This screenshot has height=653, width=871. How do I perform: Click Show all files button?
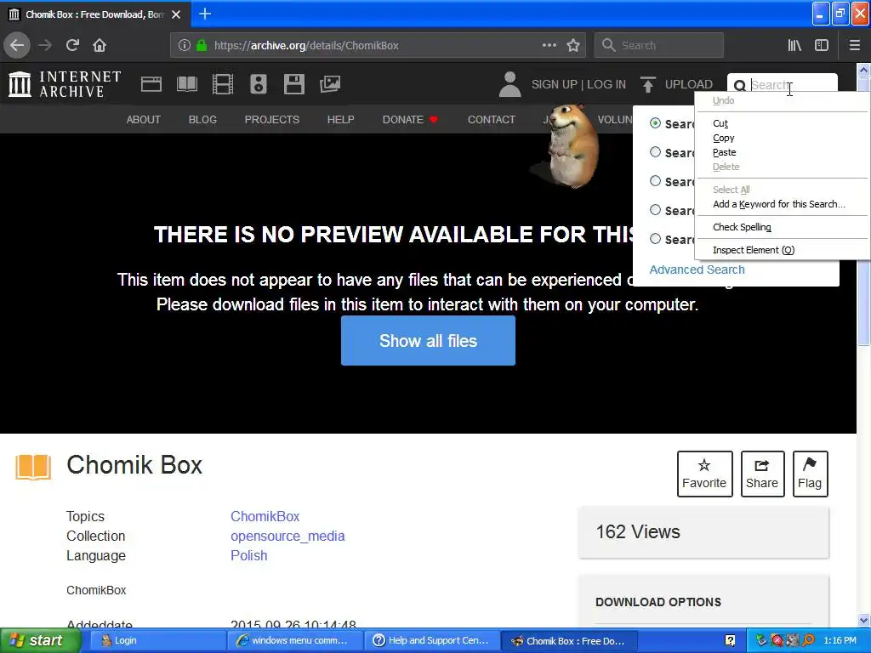click(x=428, y=340)
